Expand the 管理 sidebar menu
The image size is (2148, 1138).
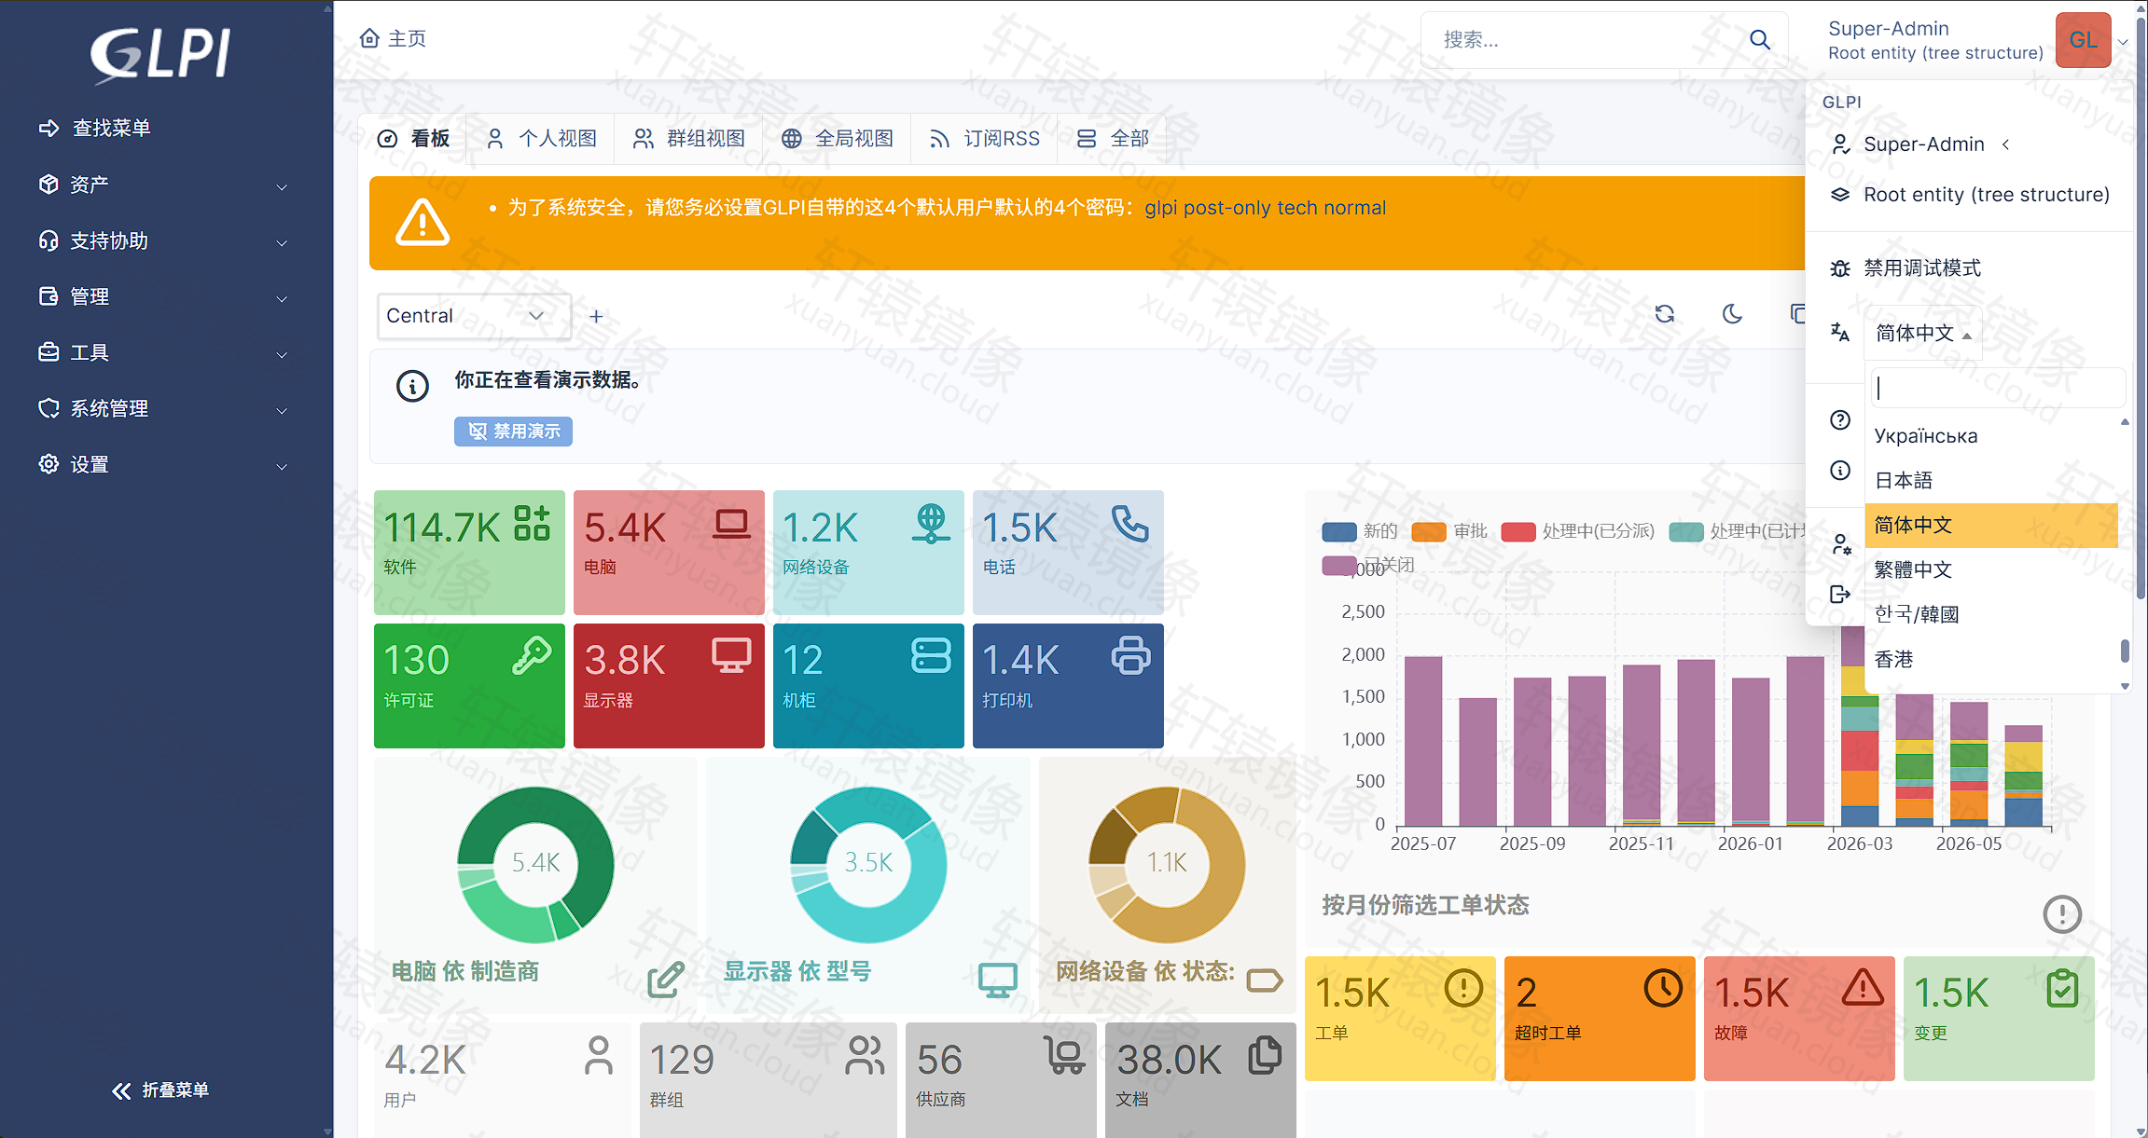166,296
